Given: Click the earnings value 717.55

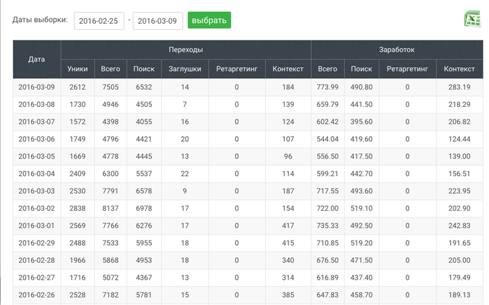Looking at the screenshot, I should pos(328,191).
